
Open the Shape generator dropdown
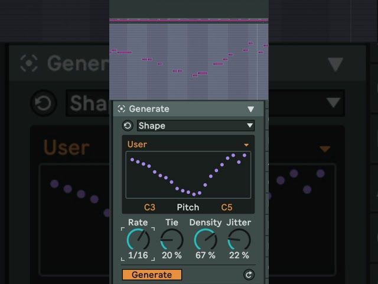point(195,125)
